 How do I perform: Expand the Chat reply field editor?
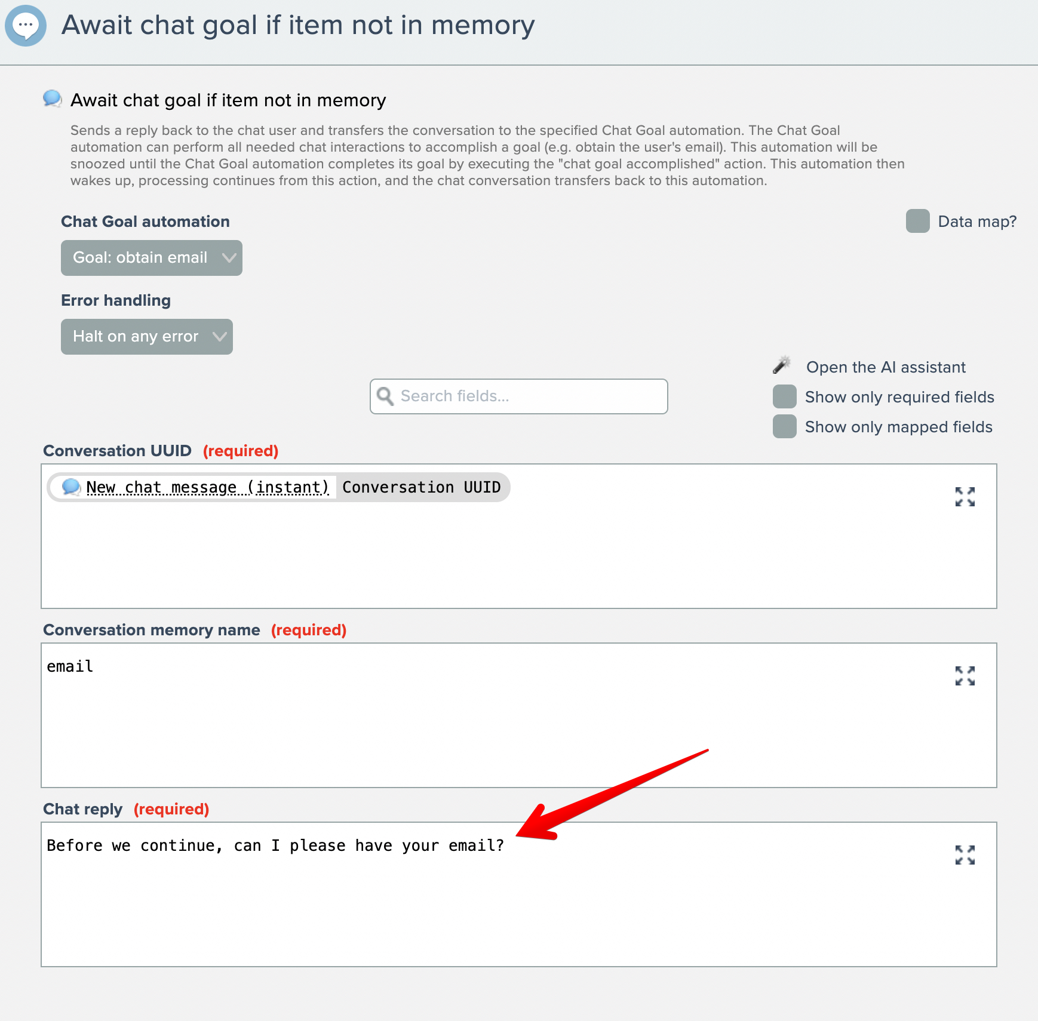click(965, 855)
